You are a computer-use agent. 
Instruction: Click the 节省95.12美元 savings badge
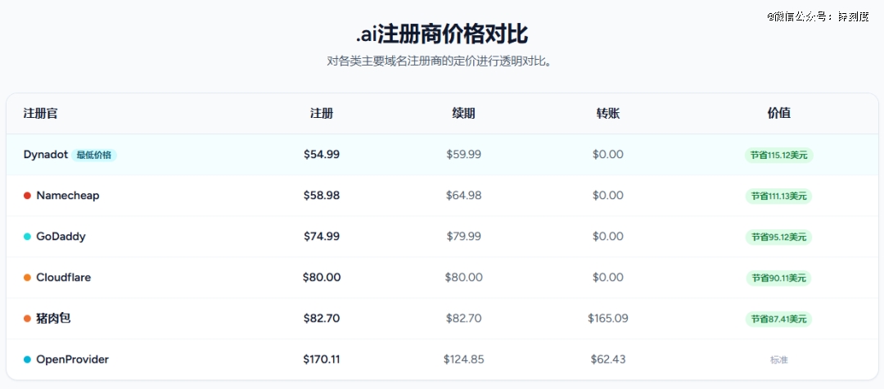(778, 237)
